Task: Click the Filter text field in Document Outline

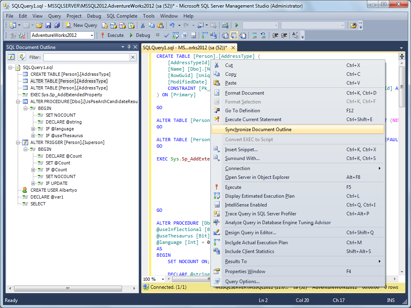Action: (87, 57)
